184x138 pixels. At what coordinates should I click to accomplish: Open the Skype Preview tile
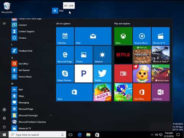point(65,74)
